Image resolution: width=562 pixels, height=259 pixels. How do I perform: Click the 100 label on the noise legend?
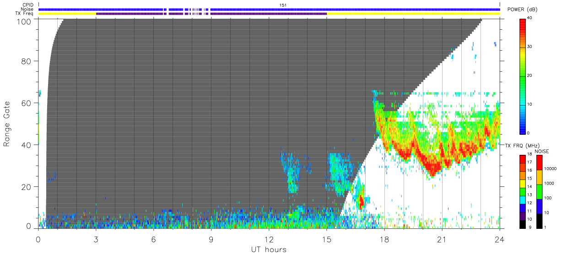547,198
